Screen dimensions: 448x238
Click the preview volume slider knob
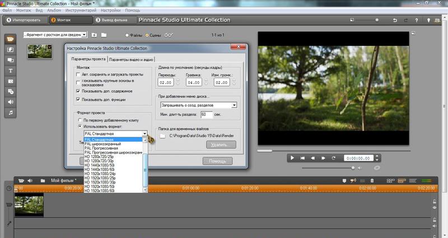point(353,168)
